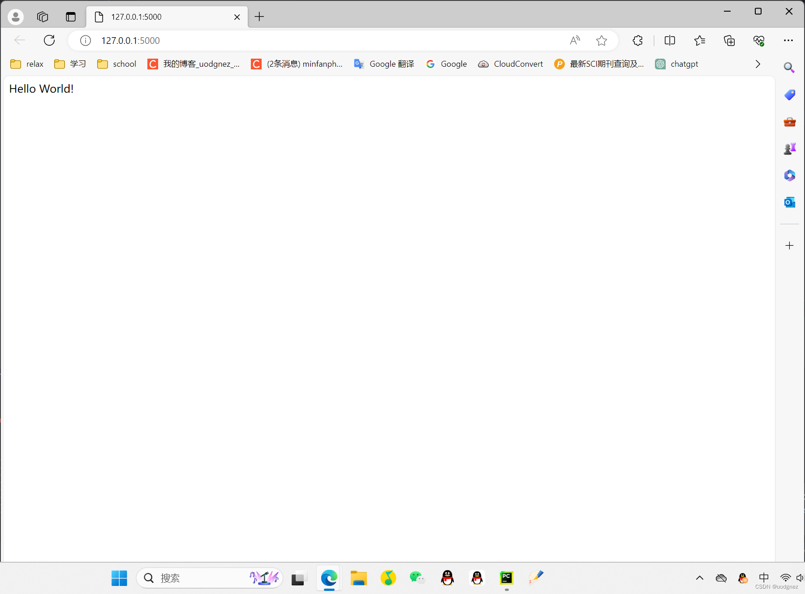The height and width of the screenshot is (594, 805).
Task: Open a new tab
Action: coord(259,17)
